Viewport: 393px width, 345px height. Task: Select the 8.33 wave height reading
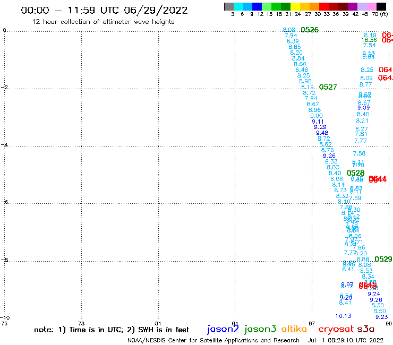pyautogui.click(x=331, y=161)
